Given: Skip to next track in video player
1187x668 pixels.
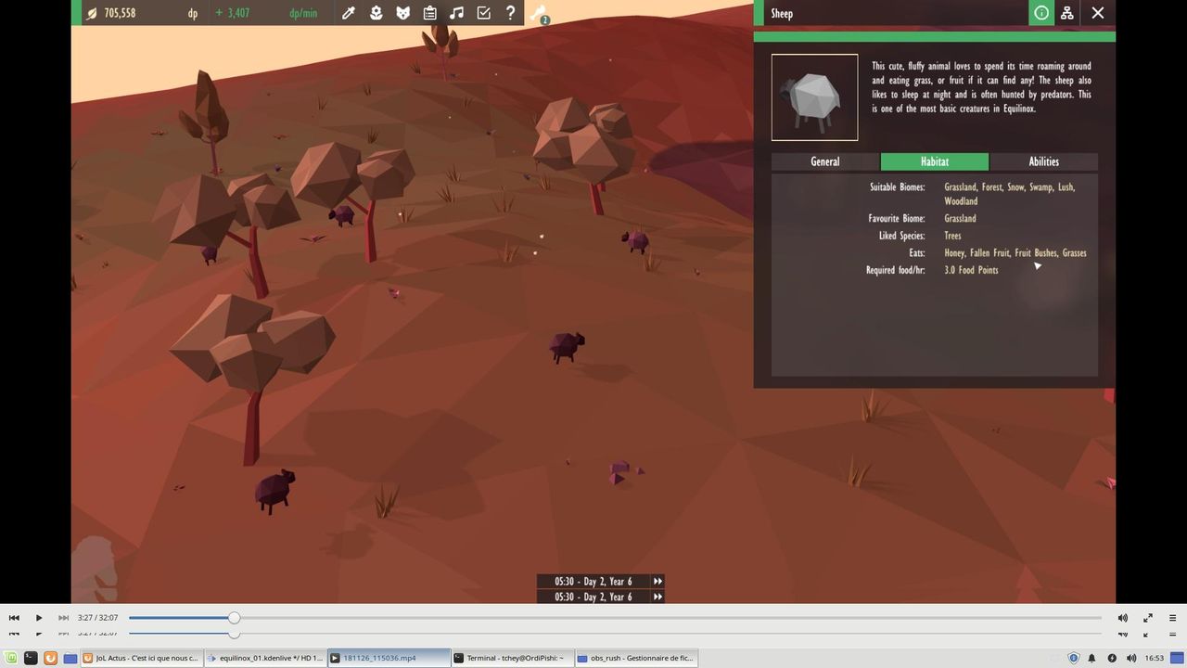Looking at the screenshot, I should coord(63,618).
